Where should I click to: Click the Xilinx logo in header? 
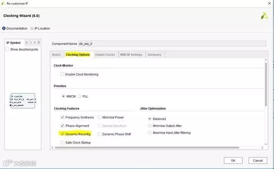265,16
